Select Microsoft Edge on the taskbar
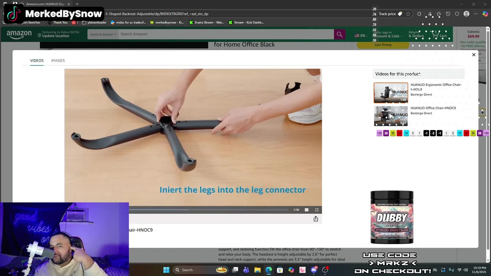 point(269,270)
